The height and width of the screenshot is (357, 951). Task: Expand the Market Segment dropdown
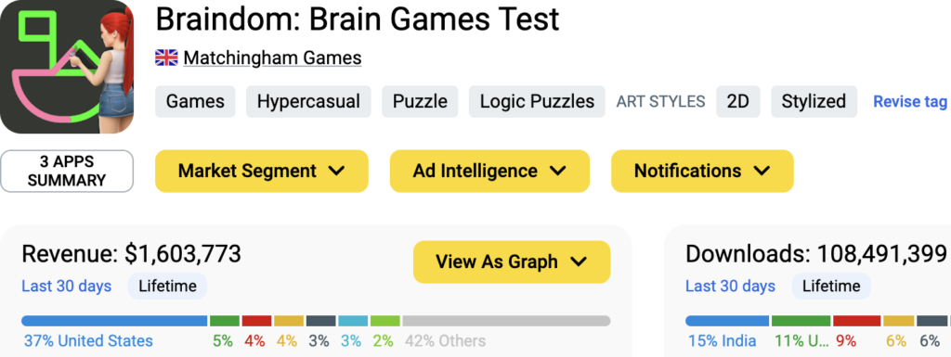click(x=261, y=172)
